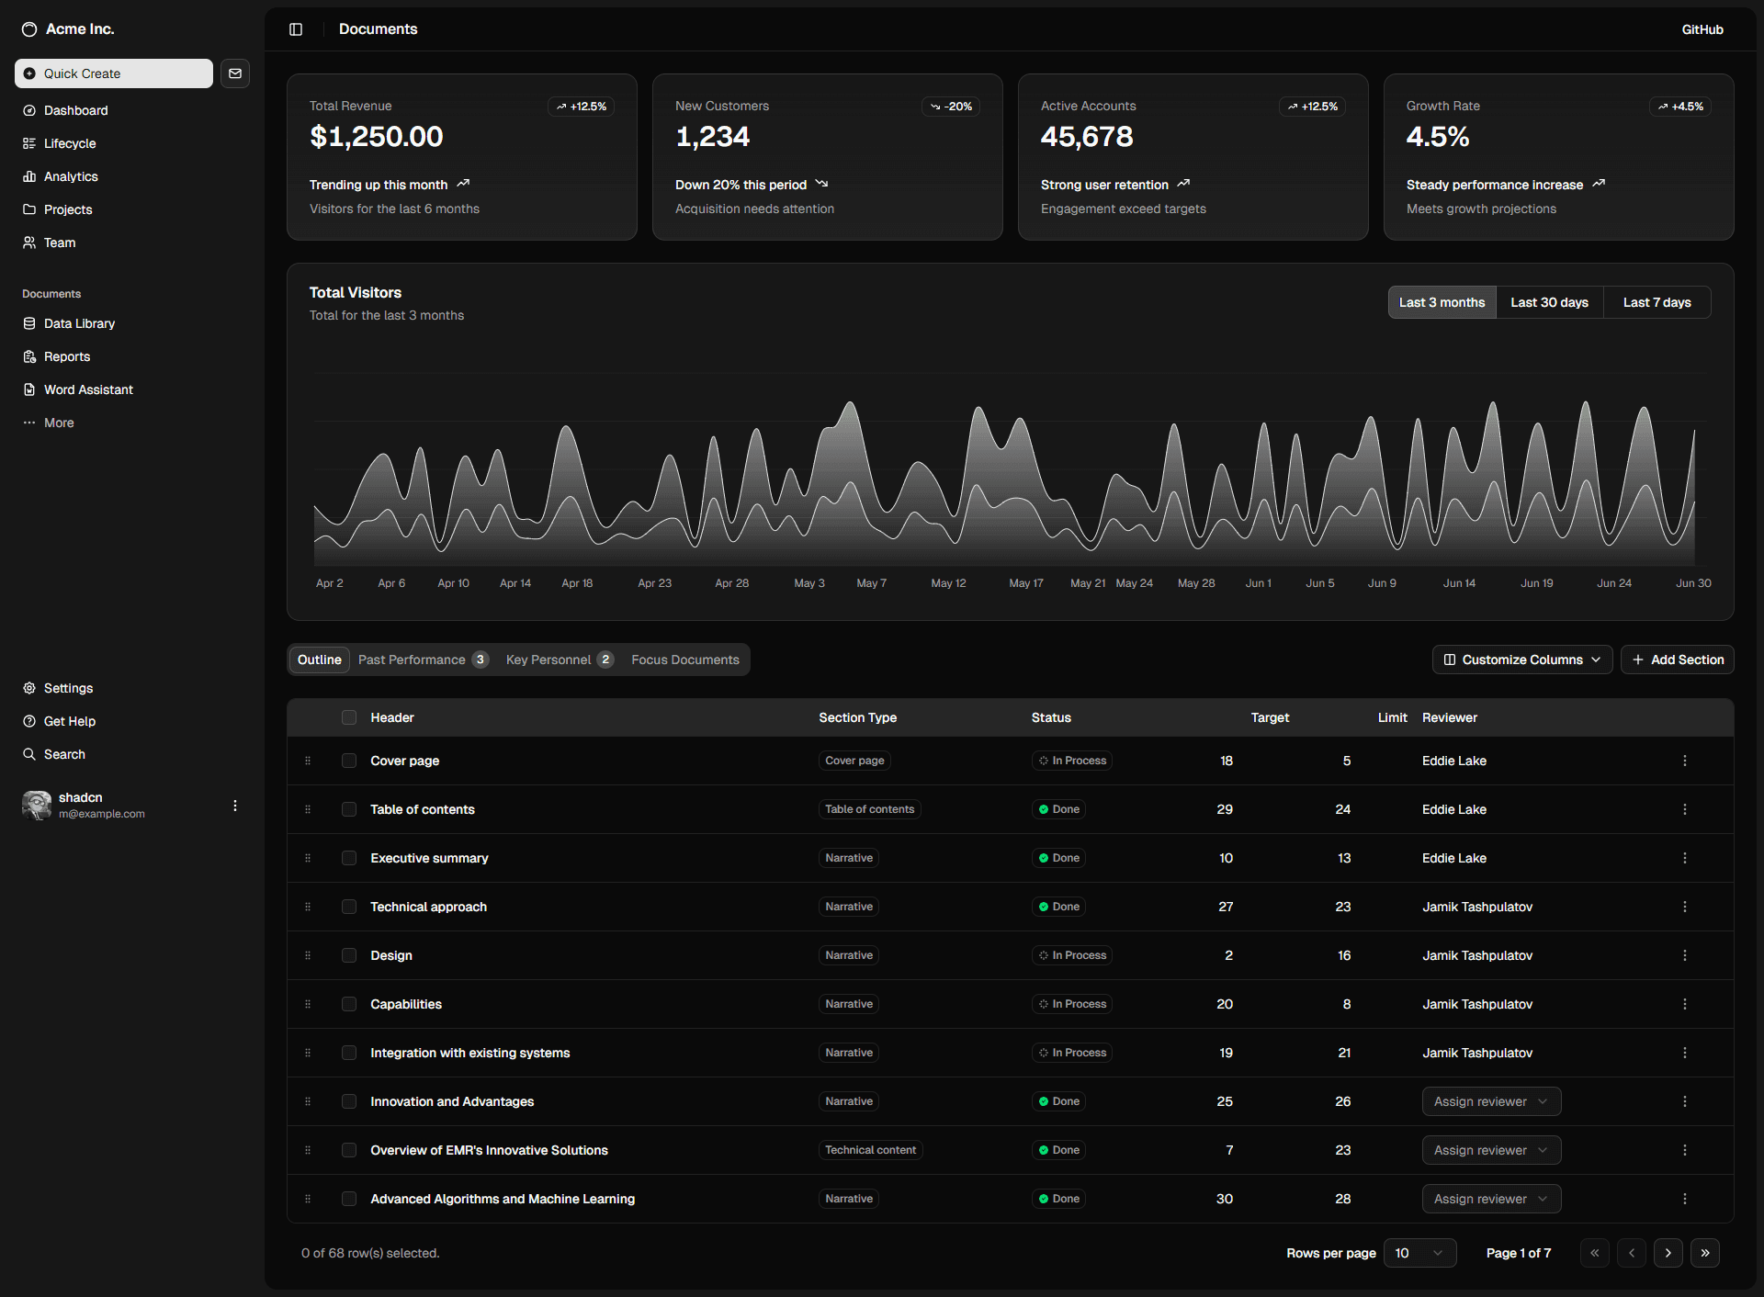Open Assign reviewer dropdown for Innovation and Advantages
The image size is (1764, 1297).
(1490, 1101)
